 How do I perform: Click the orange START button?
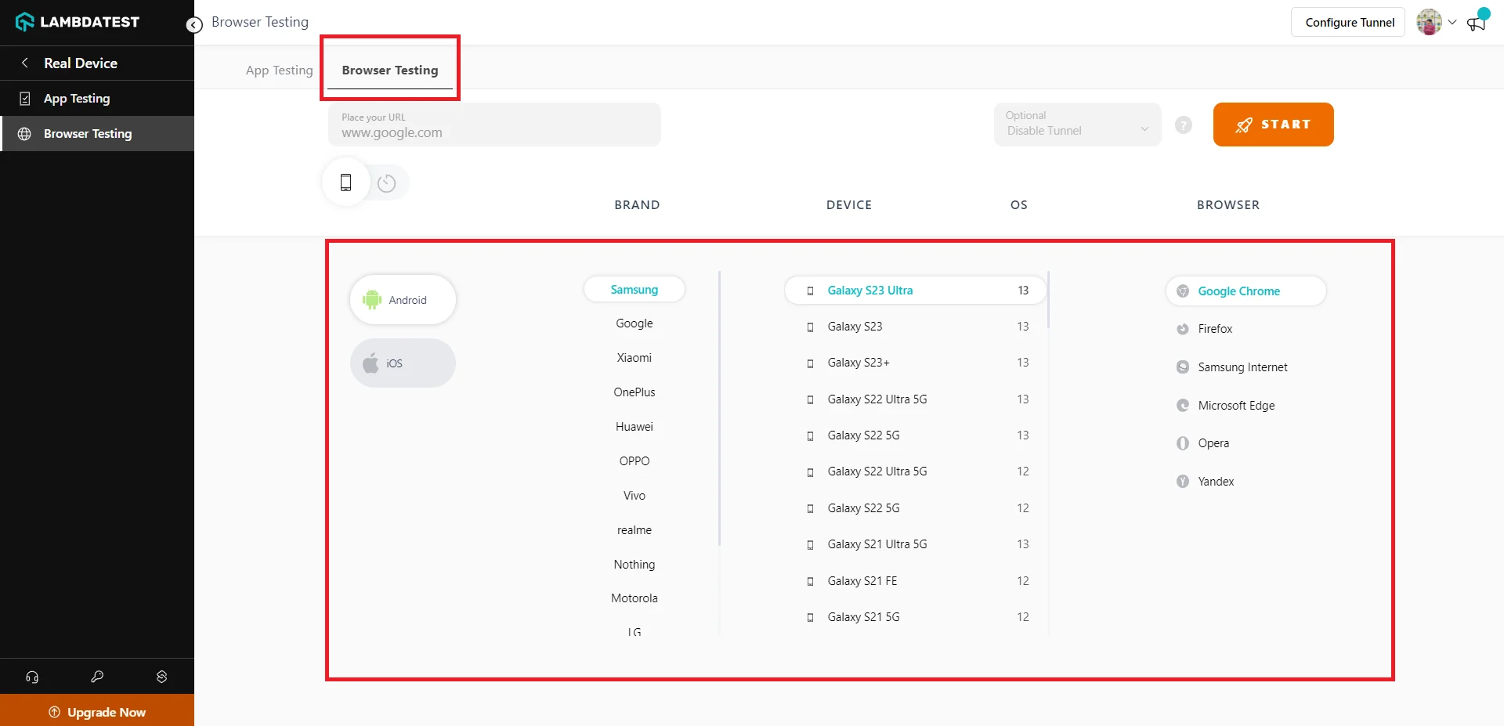pyautogui.click(x=1273, y=125)
